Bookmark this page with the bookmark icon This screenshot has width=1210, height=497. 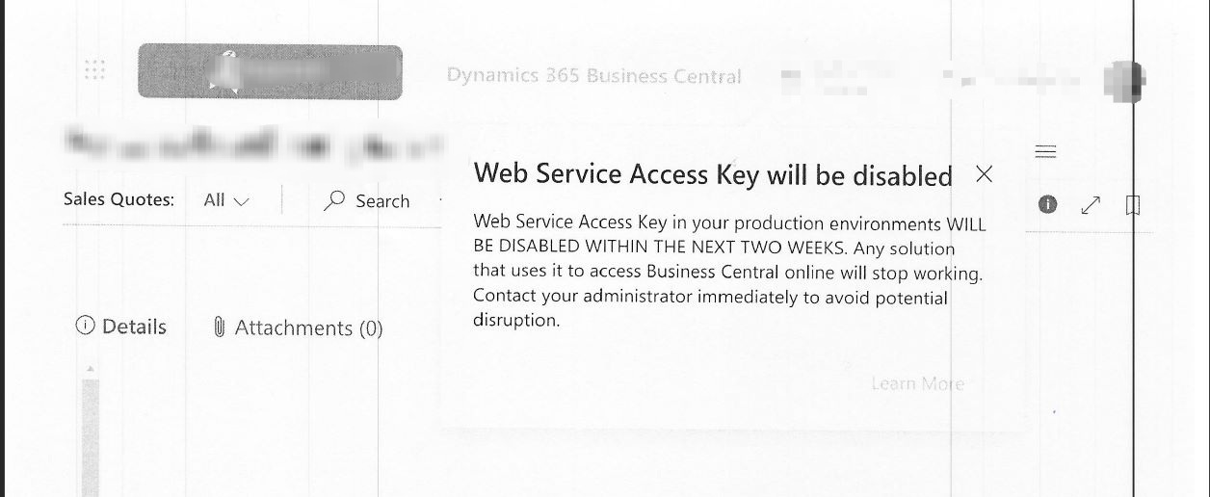[1133, 205]
